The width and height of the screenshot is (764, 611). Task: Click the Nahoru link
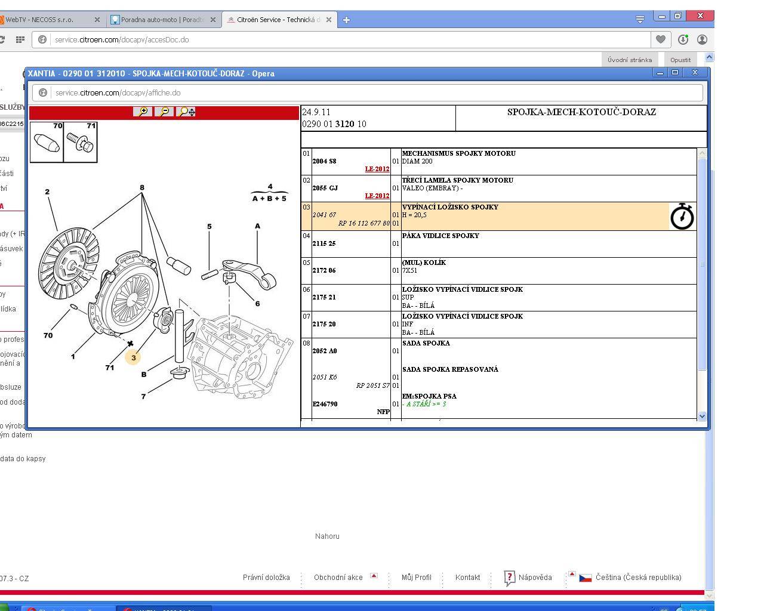[x=327, y=536]
